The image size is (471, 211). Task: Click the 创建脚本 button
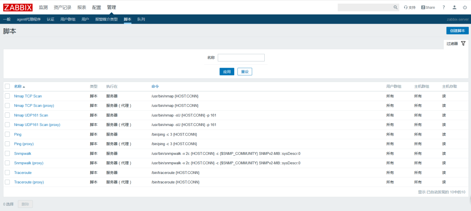click(457, 31)
